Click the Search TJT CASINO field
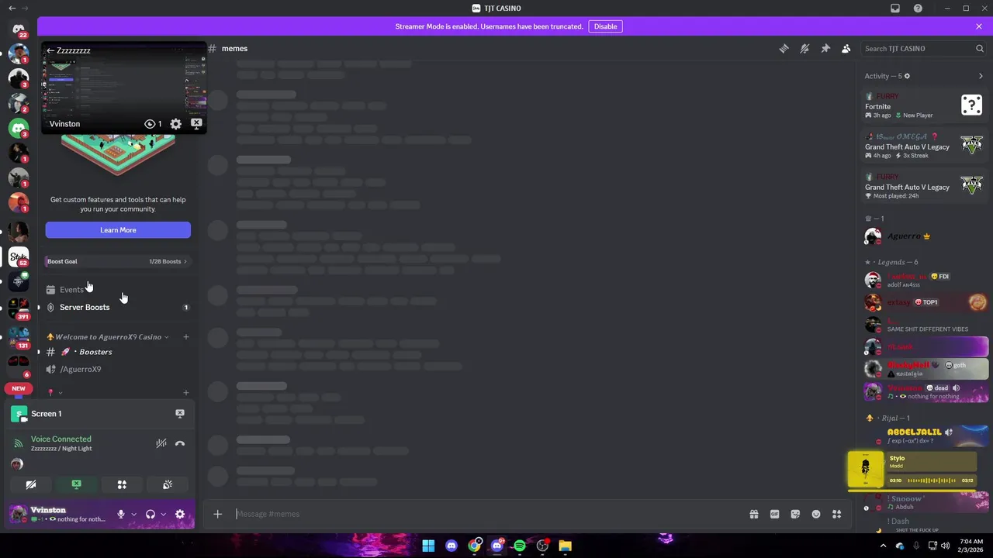The image size is (993, 558). 923,49
